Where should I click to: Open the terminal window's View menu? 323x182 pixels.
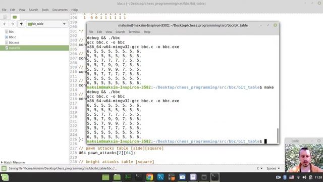(109, 32)
